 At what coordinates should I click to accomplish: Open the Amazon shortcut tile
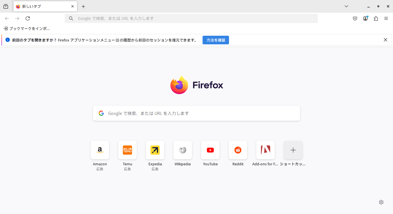coord(100,150)
